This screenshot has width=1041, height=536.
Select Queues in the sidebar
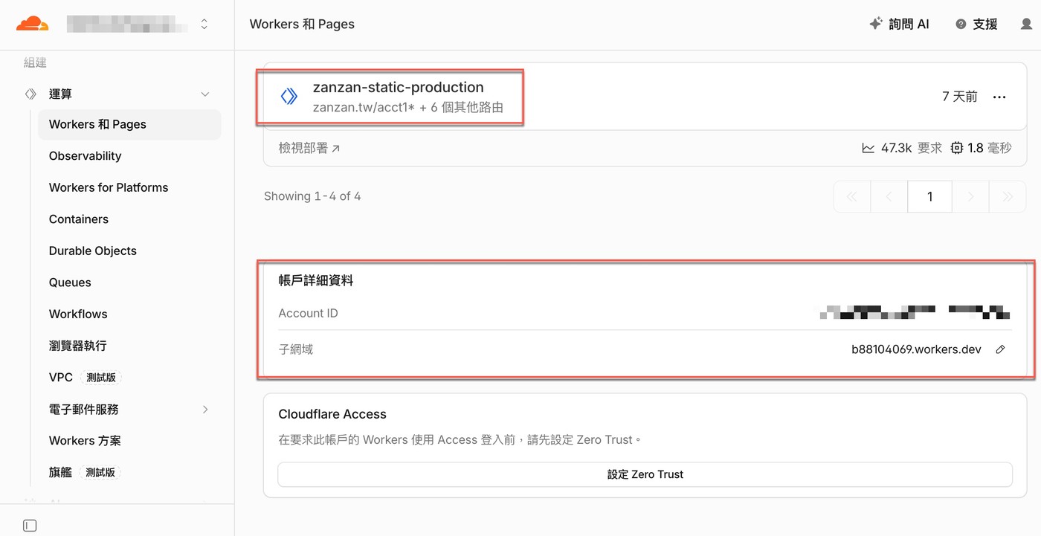[70, 282]
